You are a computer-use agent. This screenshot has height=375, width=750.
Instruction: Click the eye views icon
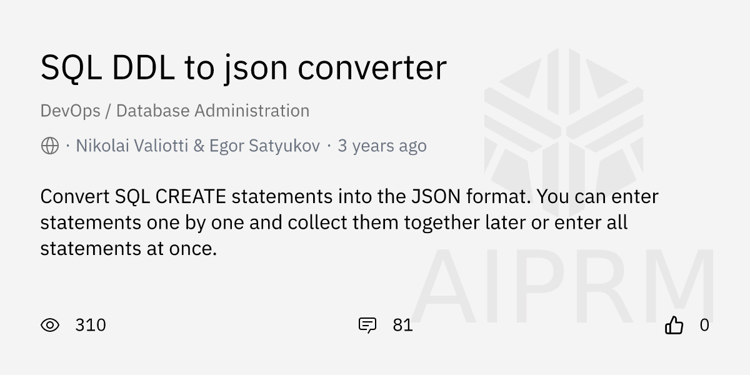click(50, 325)
